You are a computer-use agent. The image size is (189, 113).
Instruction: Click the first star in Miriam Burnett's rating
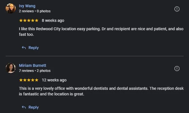[21, 80]
